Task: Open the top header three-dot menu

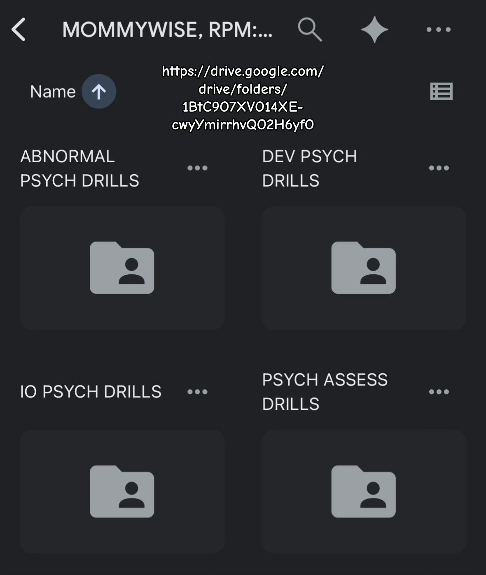Action: (439, 30)
